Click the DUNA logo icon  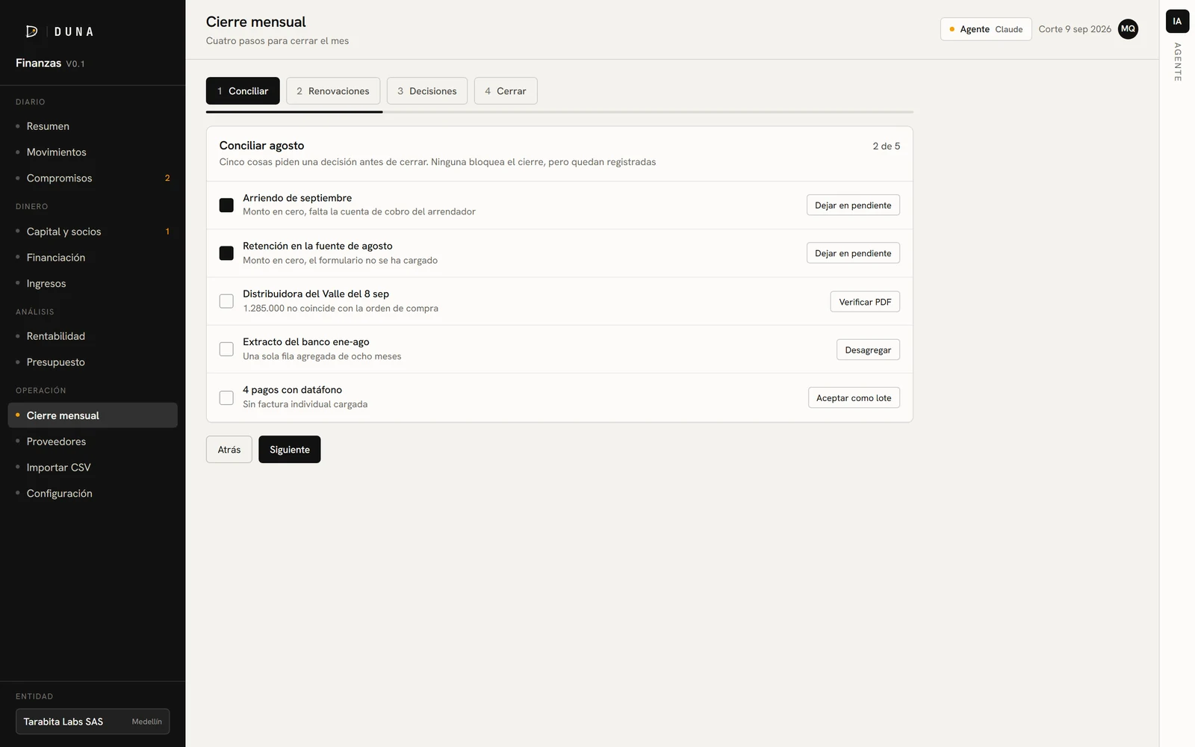click(31, 31)
